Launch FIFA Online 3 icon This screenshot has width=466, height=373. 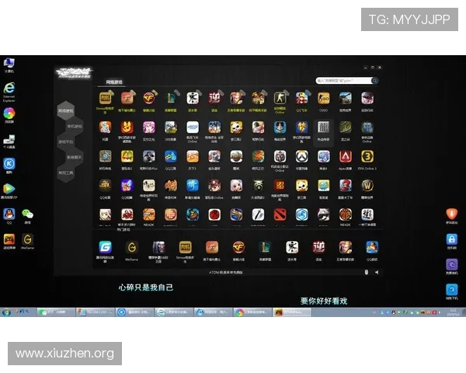[367, 156]
